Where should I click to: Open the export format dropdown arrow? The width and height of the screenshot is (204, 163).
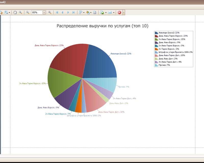pos(106,12)
